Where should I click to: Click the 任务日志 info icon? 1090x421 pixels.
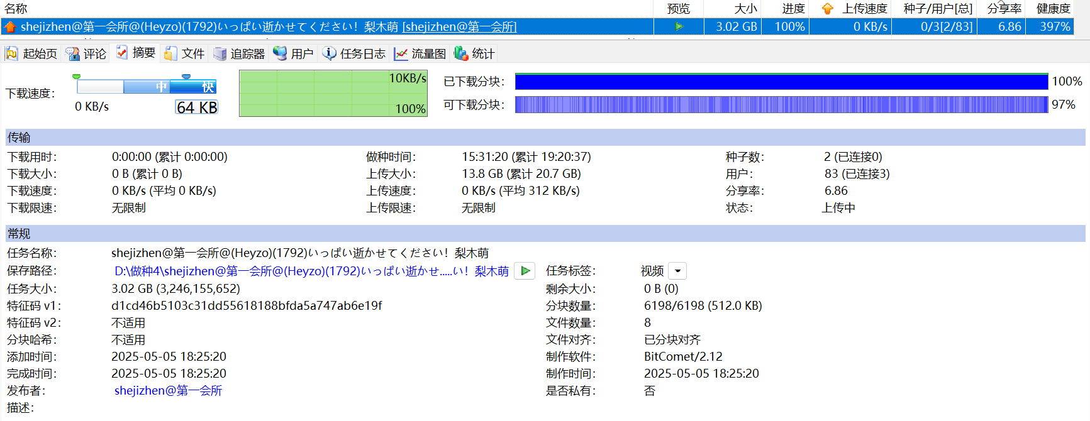click(329, 53)
